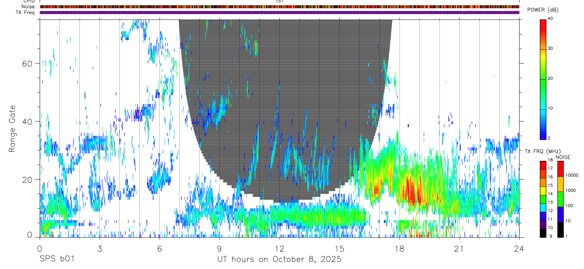
Task: Click the purple TX Freq strip above the plot
Action: tap(280, 12)
